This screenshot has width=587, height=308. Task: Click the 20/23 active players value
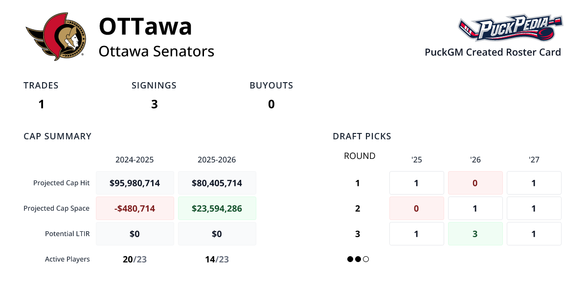coord(135,259)
